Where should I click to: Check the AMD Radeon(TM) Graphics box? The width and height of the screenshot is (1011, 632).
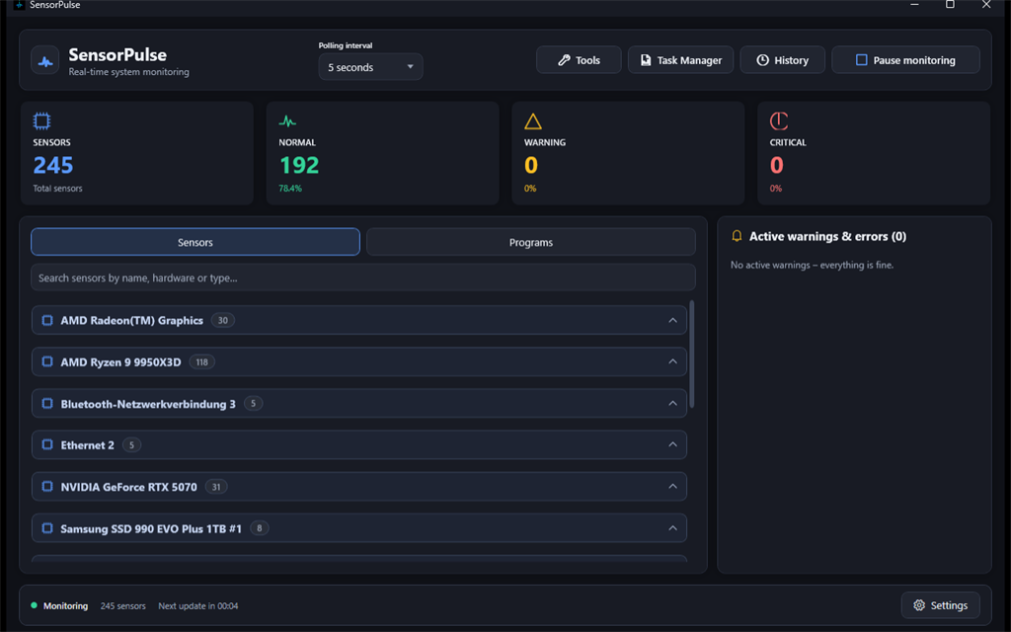click(x=47, y=320)
